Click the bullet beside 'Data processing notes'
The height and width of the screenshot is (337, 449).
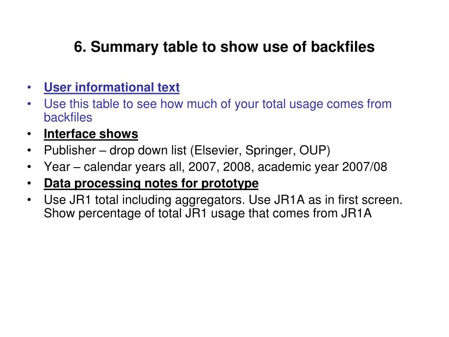coord(29,183)
